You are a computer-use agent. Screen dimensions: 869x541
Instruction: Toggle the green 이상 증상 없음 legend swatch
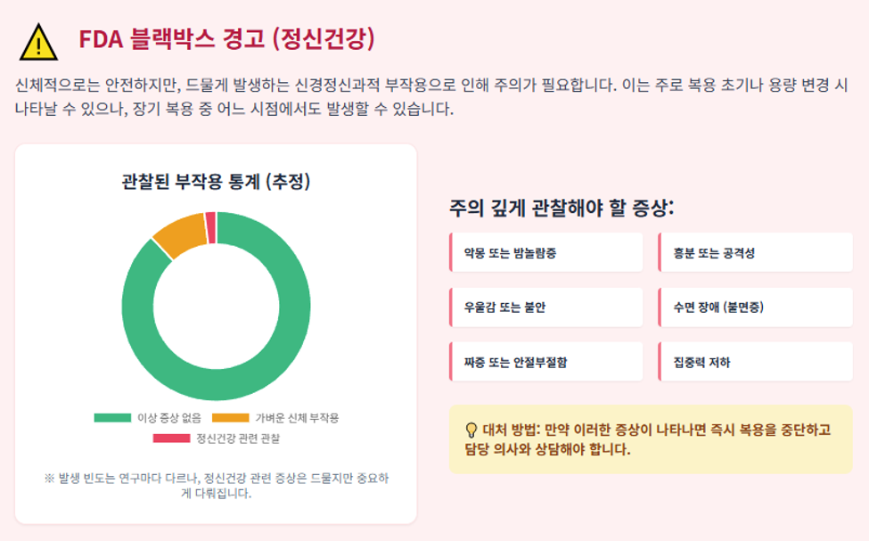[x=112, y=418]
